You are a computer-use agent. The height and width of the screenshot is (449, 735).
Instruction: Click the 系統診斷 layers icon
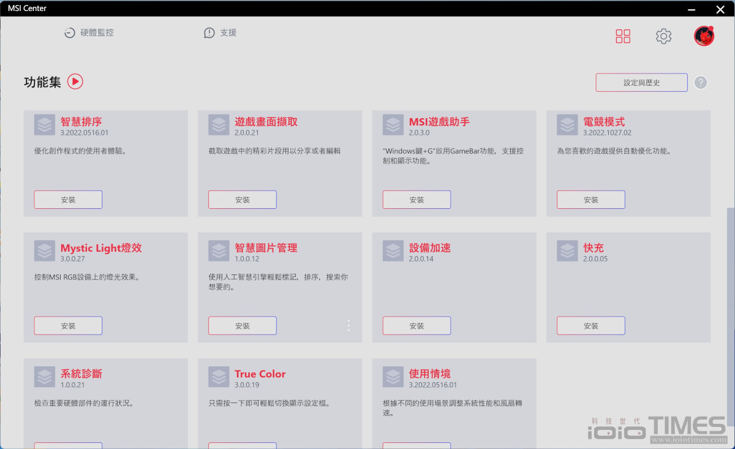[44, 377]
